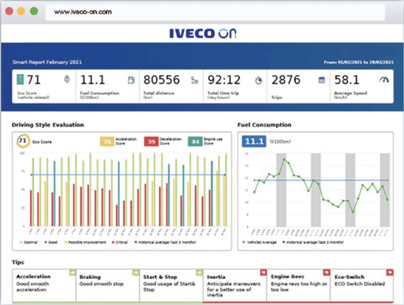Click the yellow 76 Acceleration Score badge
404x305 pixels.
click(x=107, y=142)
